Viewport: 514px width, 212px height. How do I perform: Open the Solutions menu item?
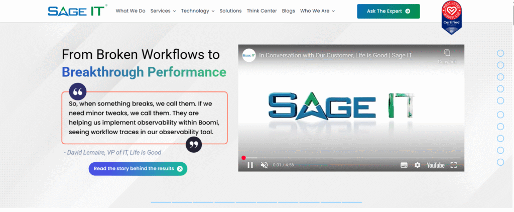click(x=230, y=11)
